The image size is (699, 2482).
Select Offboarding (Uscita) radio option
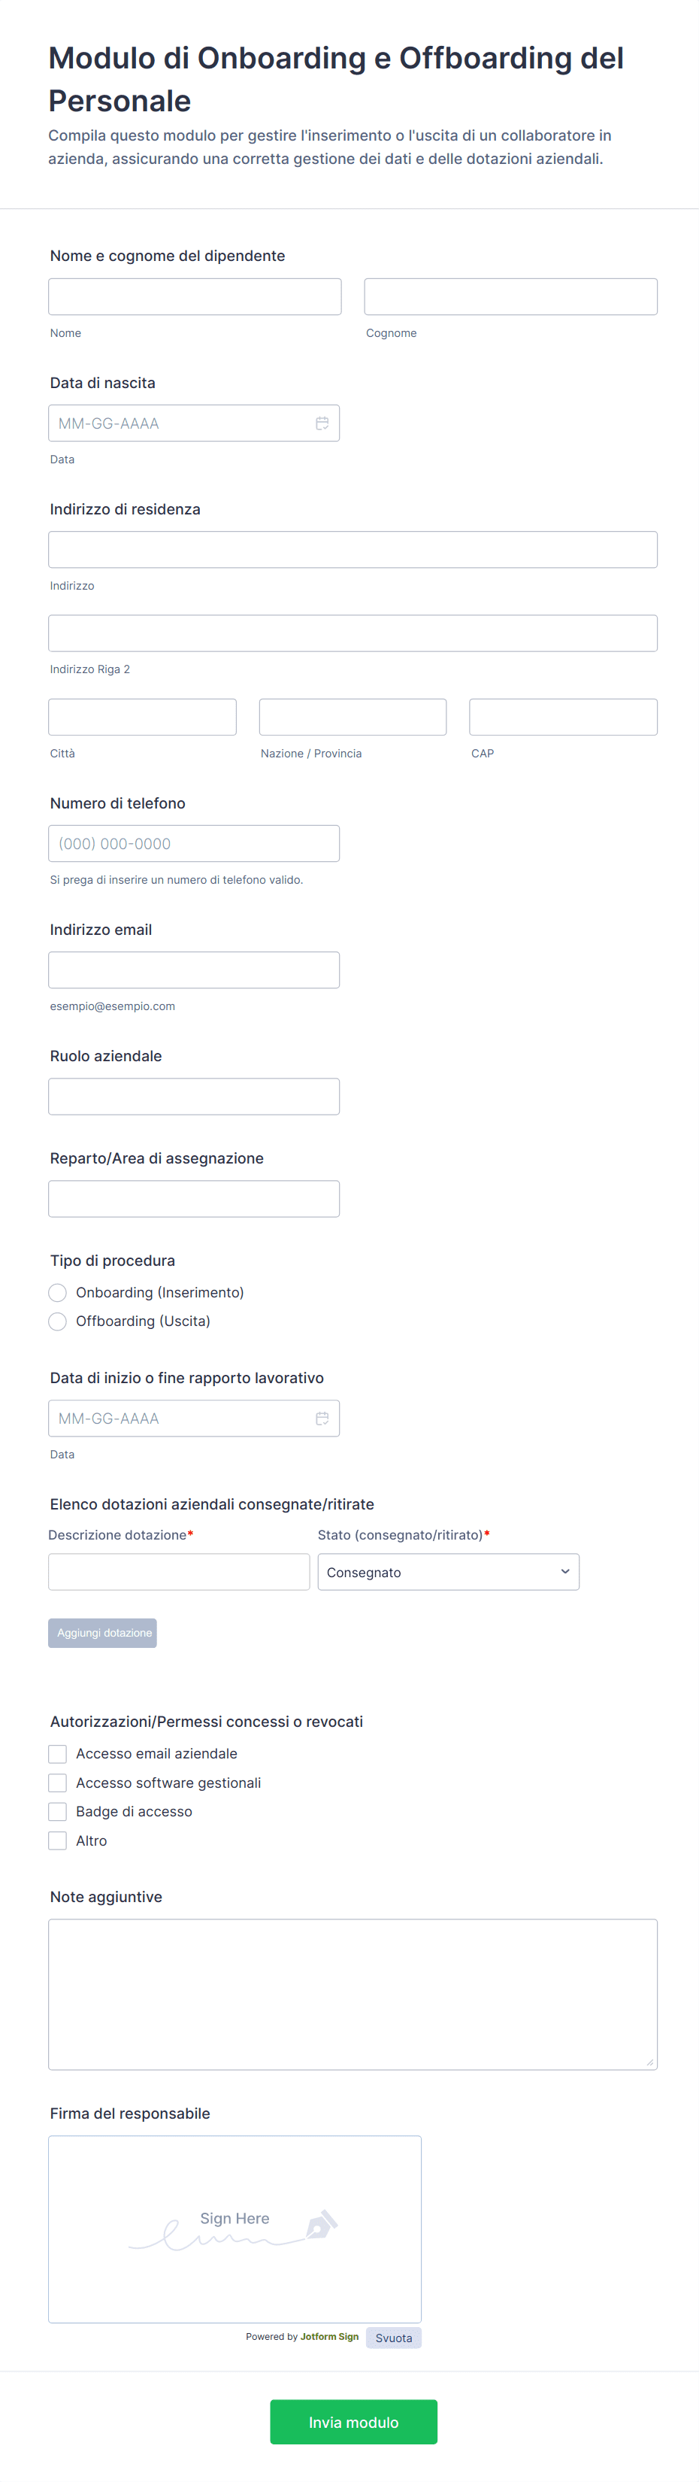tap(58, 1321)
